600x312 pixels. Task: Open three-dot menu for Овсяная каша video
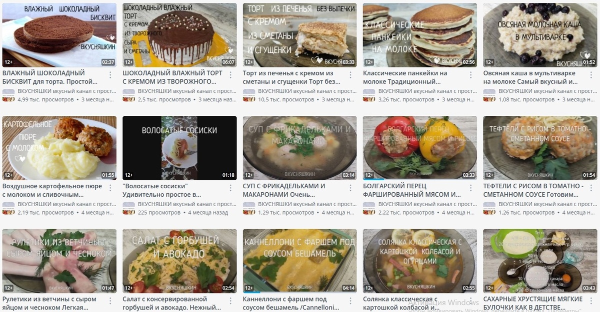(x=591, y=74)
